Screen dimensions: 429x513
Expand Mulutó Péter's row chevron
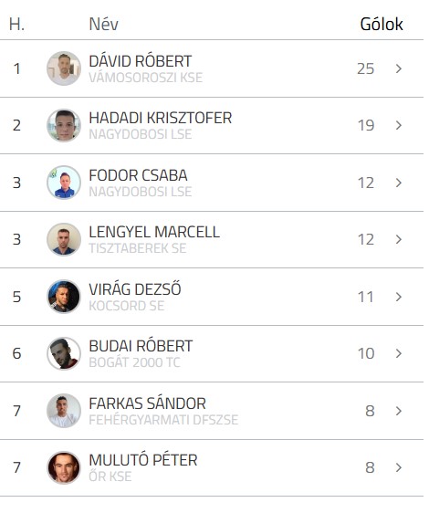click(399, 468)
